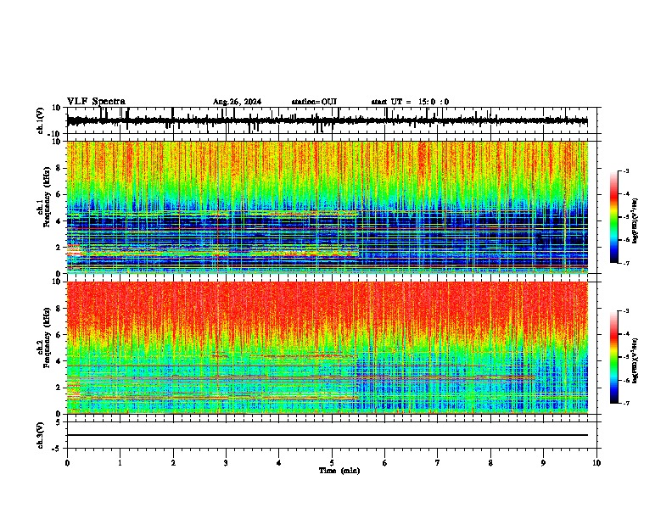Click the ch.1(V) waveform axis label
This screenshot has width=672, height=519.
(41, 120)
